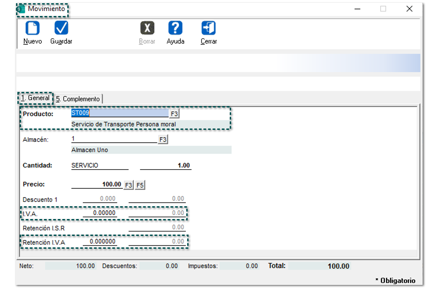
Task: Click the Total value 100.00
Action: (x=319, y=266)
